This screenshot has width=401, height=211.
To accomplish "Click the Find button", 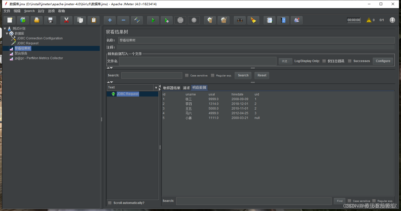I will [340, 201].
